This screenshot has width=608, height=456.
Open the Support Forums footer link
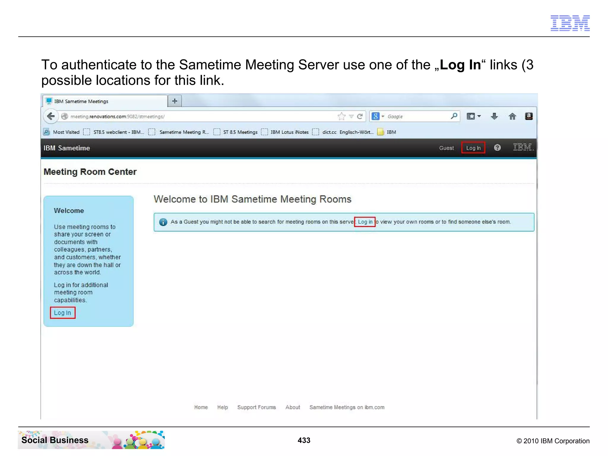coord(256,407)
